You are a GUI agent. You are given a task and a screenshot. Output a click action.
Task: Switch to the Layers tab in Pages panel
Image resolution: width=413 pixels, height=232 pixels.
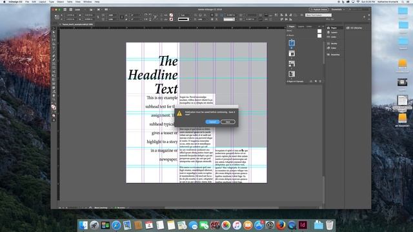(301, 26)
